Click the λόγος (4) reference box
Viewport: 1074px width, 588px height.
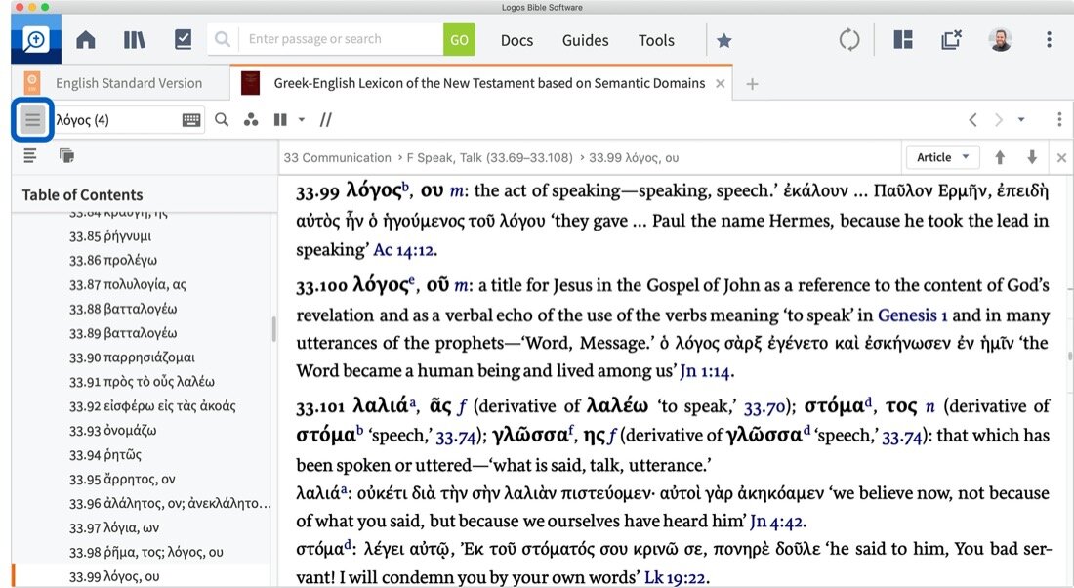click(116, 120)
